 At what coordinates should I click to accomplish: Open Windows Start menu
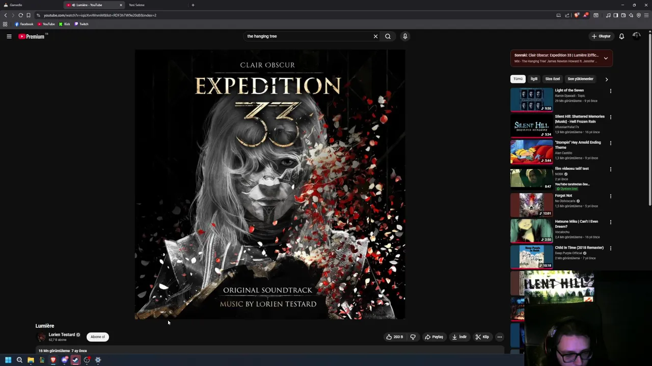pos(8,360)
